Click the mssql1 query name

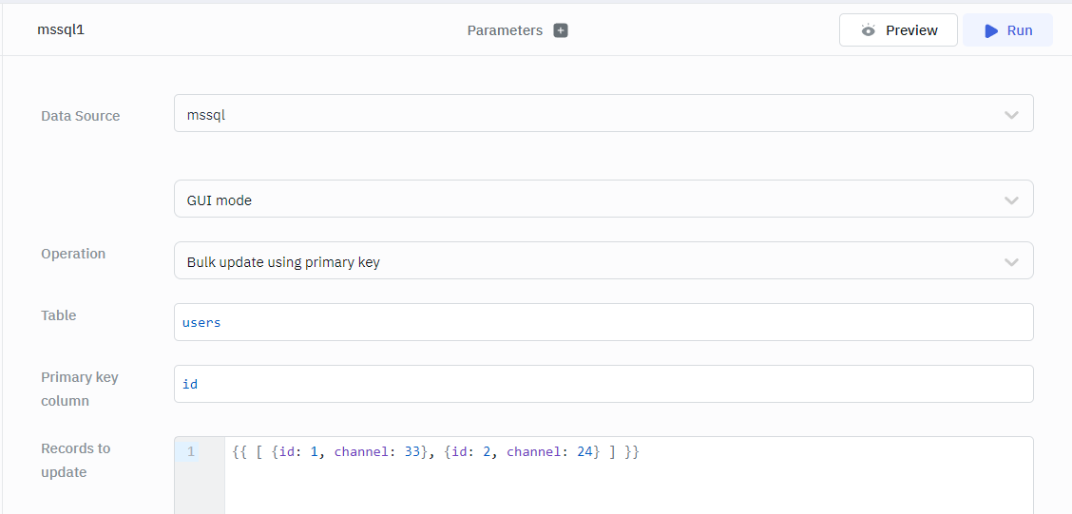(x=61, y=29)
